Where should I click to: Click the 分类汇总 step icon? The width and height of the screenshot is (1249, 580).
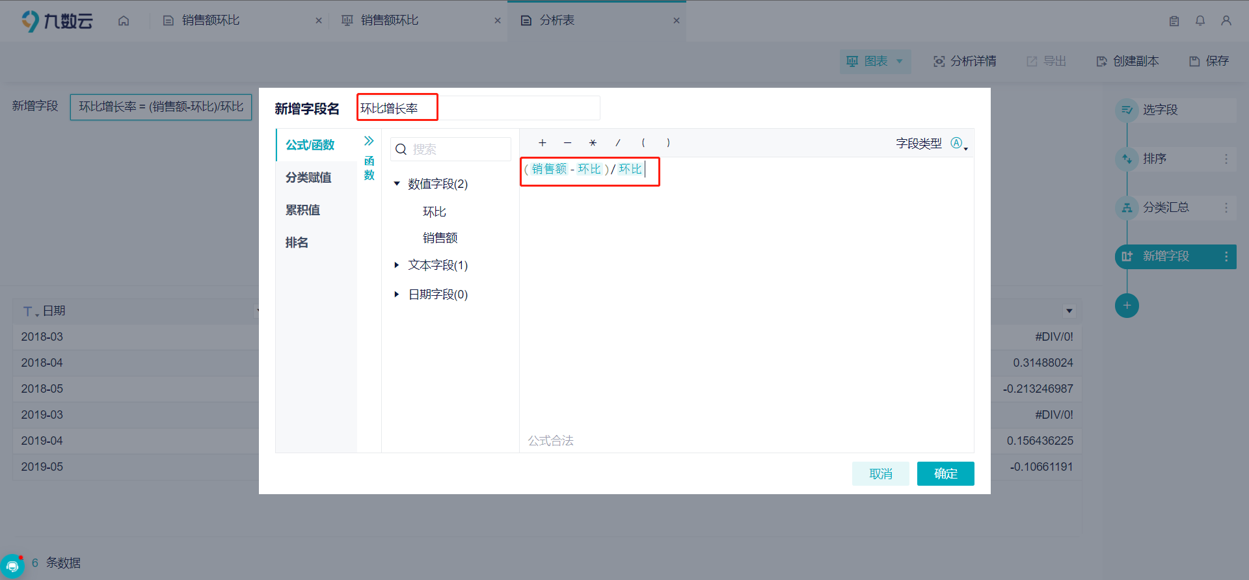(1127, 207)
